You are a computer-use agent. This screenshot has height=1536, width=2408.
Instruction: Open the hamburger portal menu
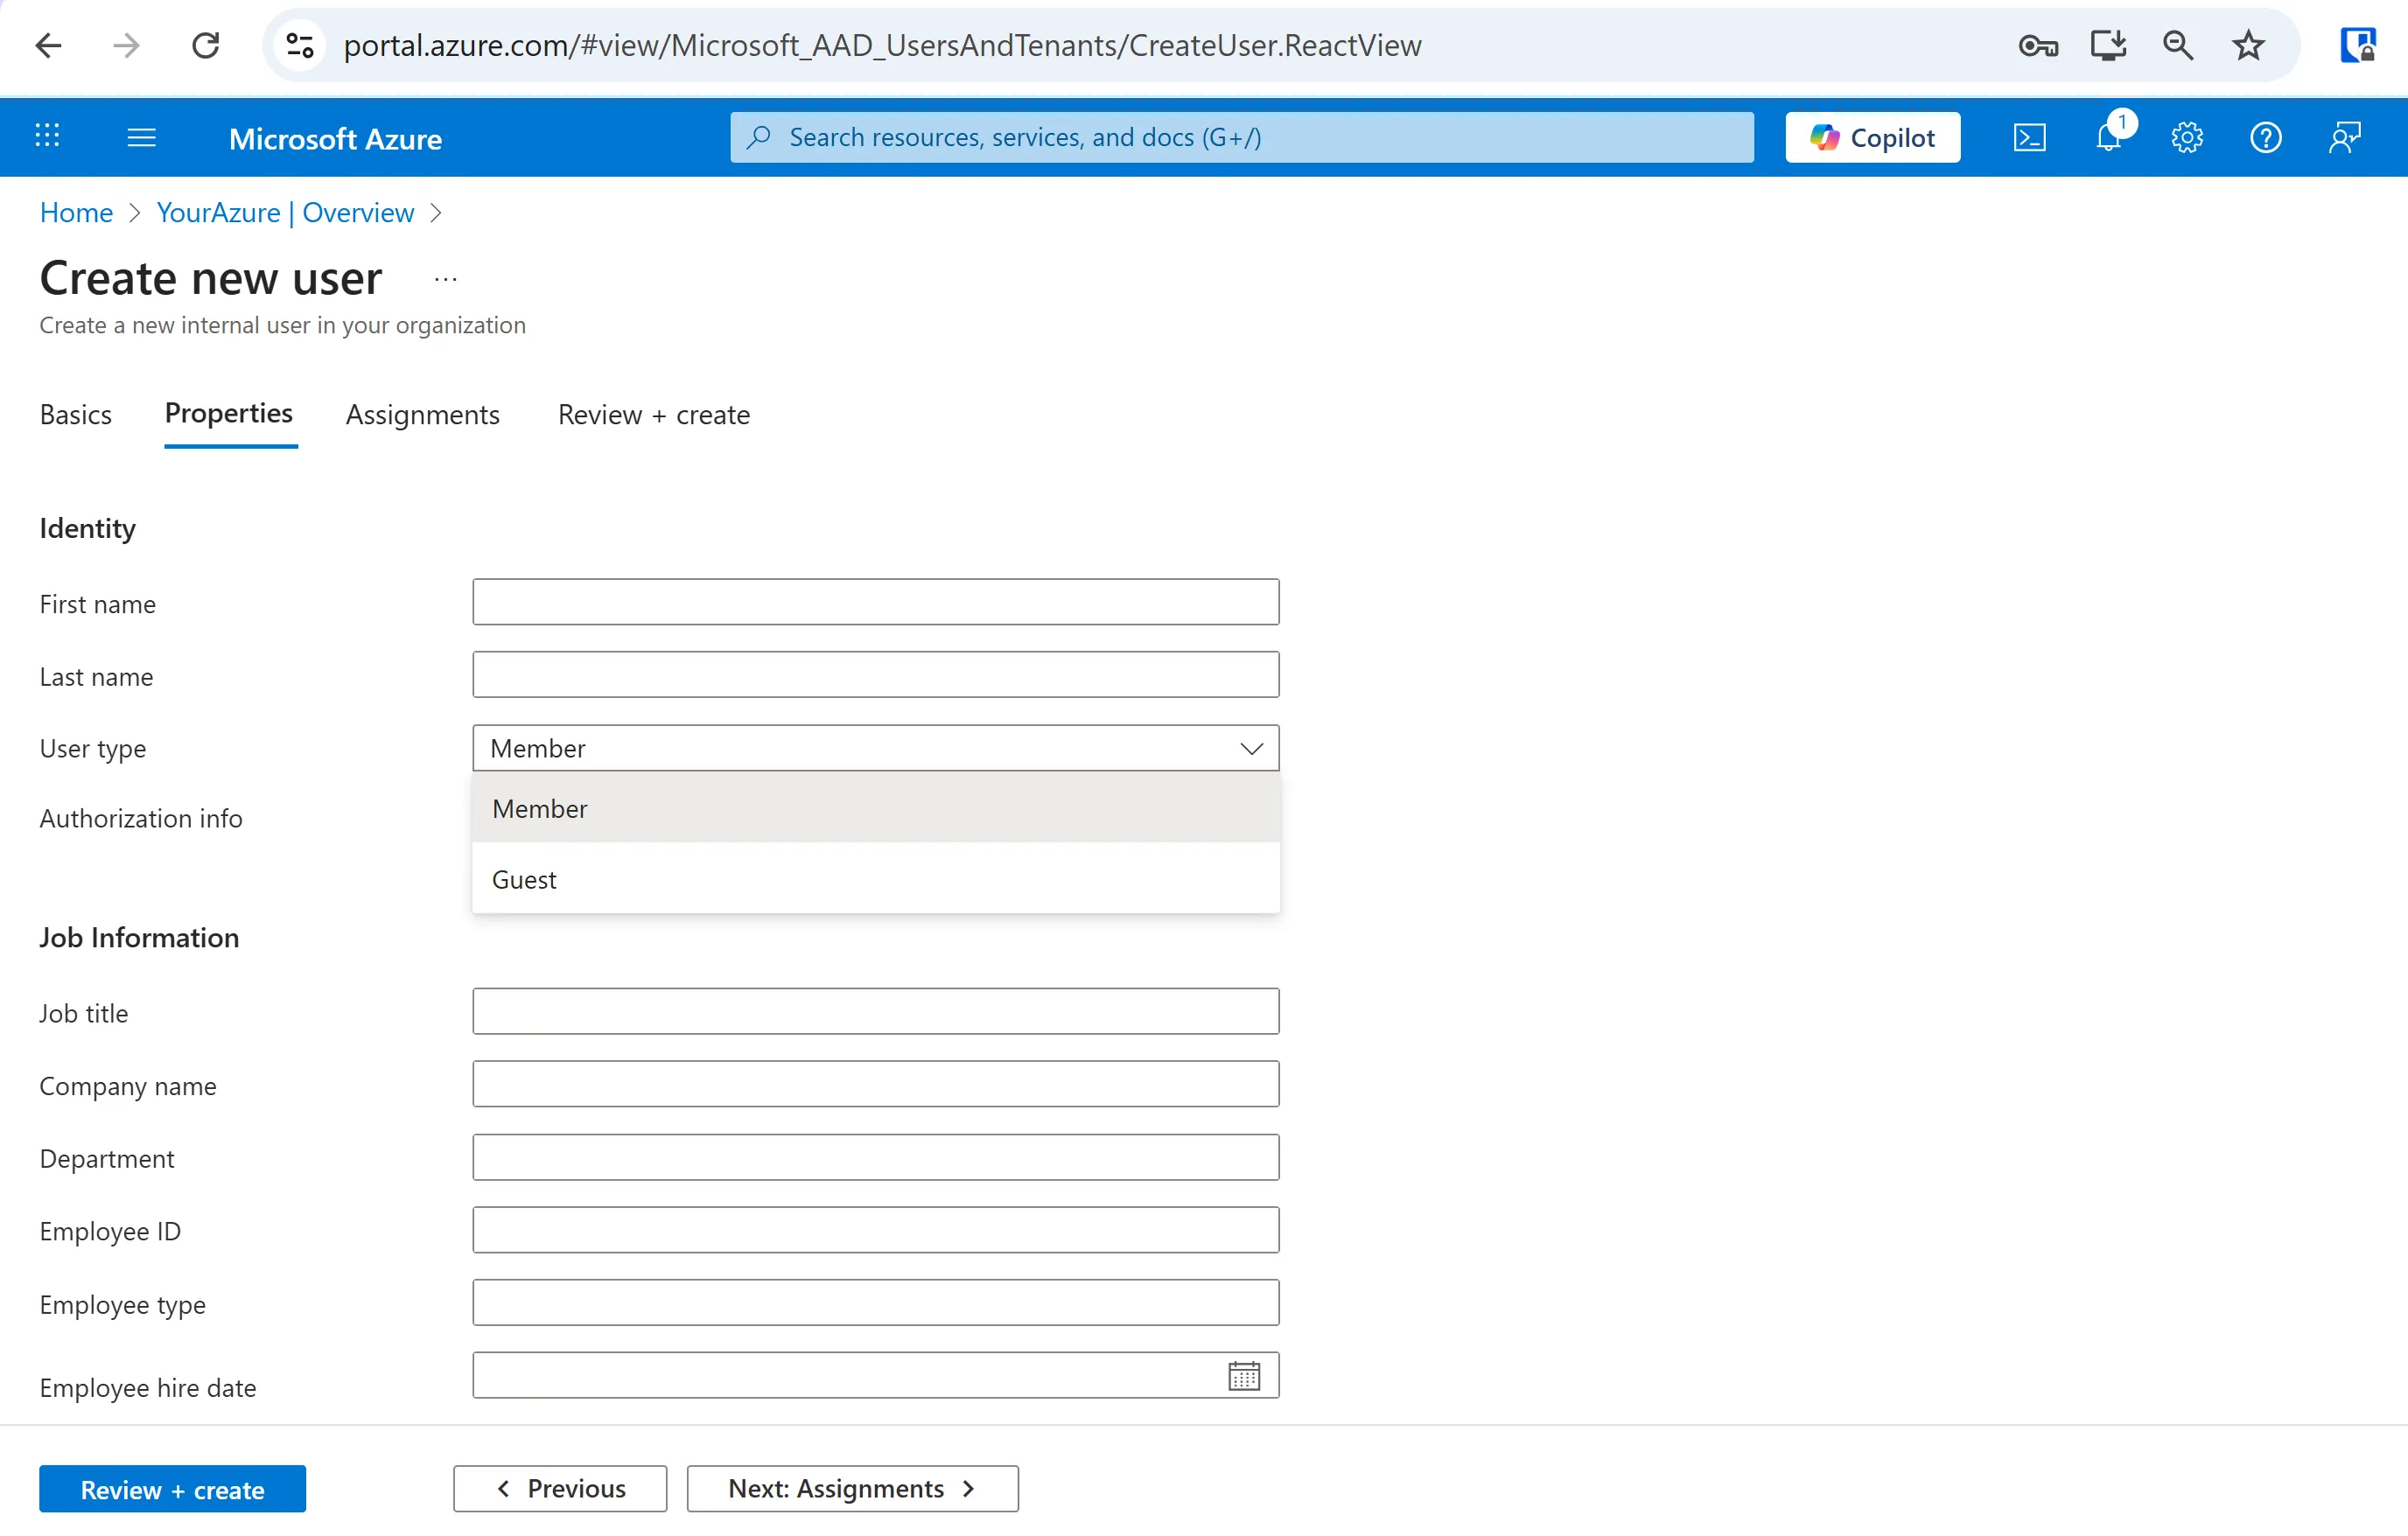click(x=142, y=137)
